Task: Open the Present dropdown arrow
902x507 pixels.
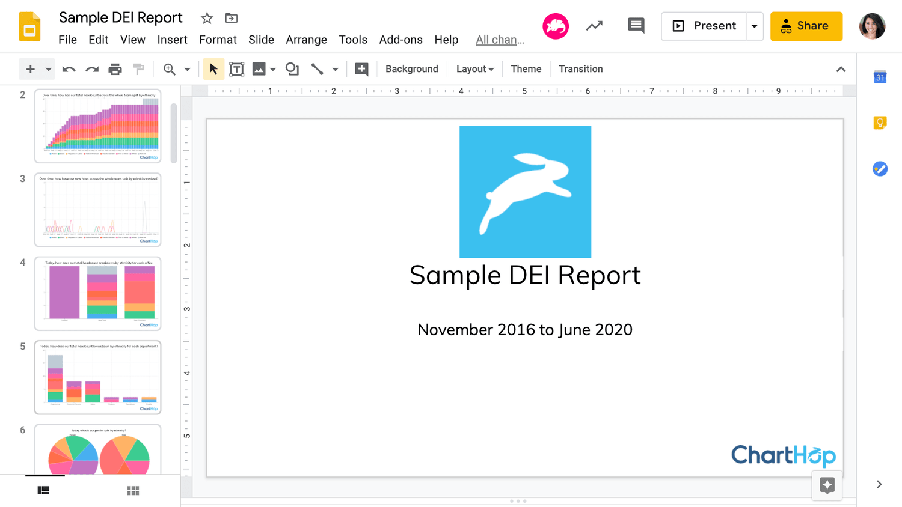Action: [755, 26]
